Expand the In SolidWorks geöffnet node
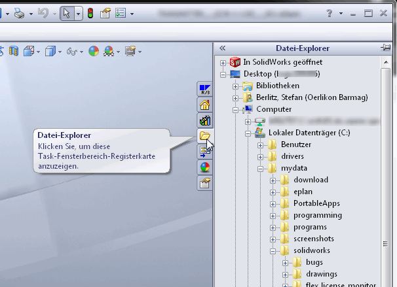 coord(223,63)
